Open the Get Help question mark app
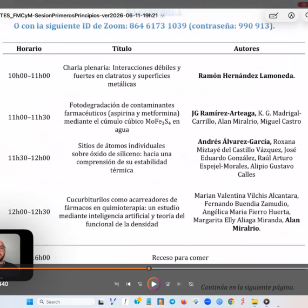308x308 pixels. pyautogui.click(x=137, y=302)
